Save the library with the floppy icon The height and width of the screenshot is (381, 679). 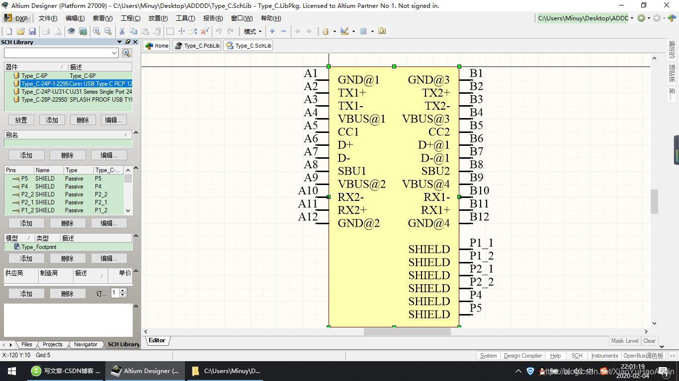(x=32, y=31)
